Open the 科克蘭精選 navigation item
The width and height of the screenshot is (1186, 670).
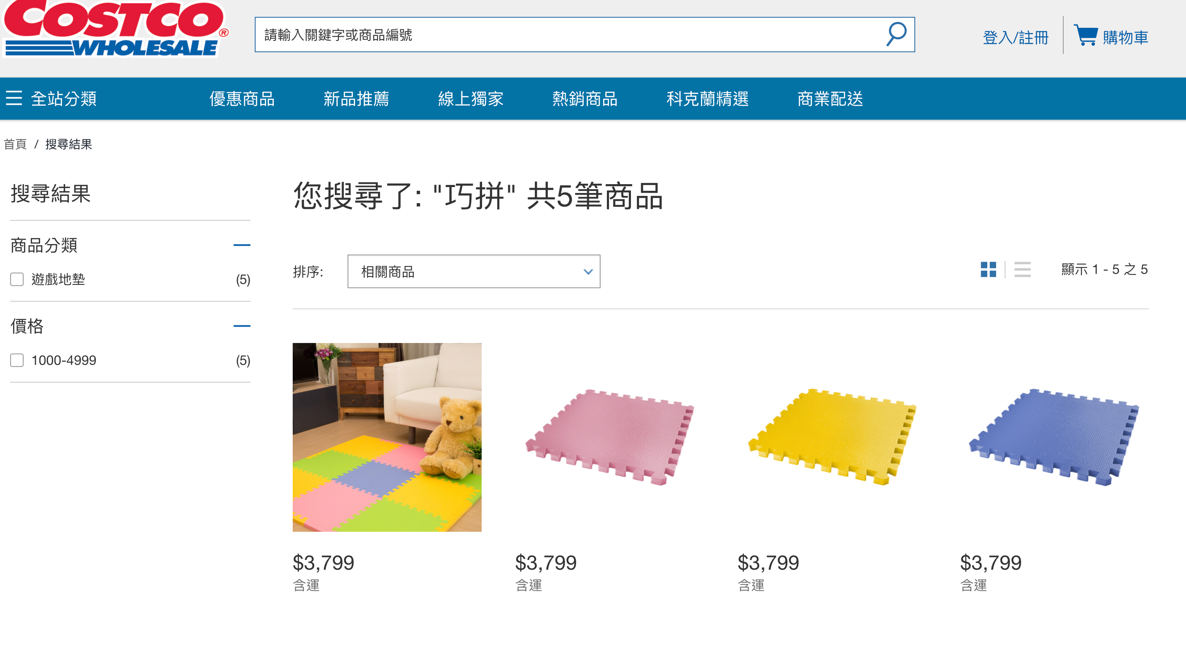click(707, 99)
